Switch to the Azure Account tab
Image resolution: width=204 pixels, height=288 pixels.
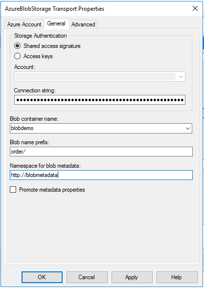(x=24, y=24)
